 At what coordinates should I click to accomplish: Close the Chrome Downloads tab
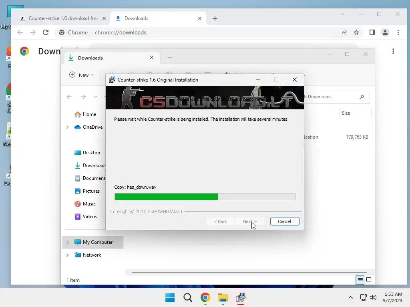[199, 18]
